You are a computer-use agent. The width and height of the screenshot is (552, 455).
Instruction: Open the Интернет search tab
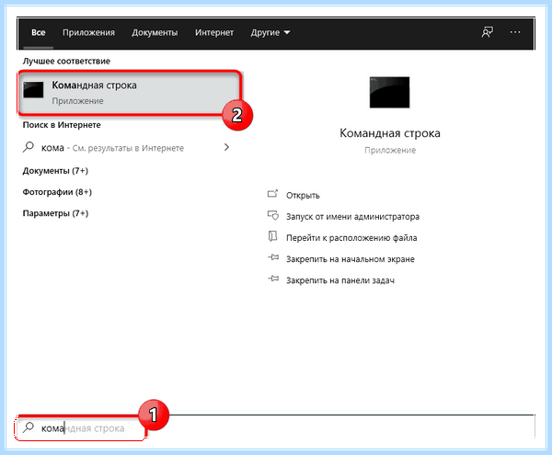click(x=214, y=33)
